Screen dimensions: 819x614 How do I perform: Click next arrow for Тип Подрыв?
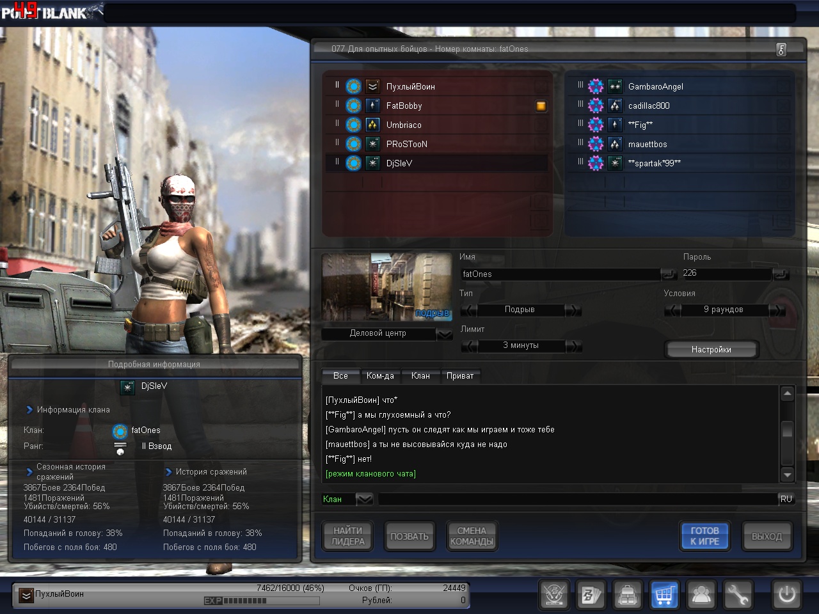click(x=573, y=310)
